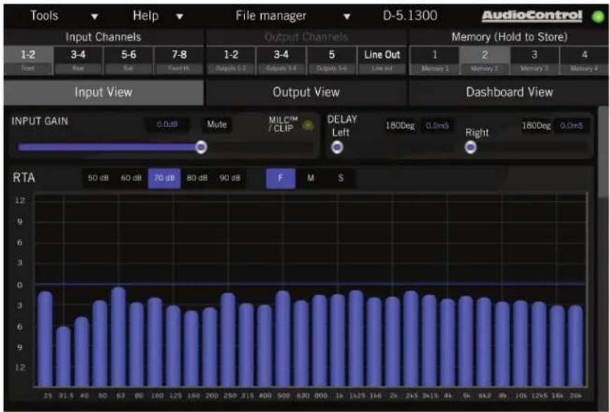Viewport: 610px width, 412px height.
Task: Click the D-5.1300 model label
Action: [410, 16]
